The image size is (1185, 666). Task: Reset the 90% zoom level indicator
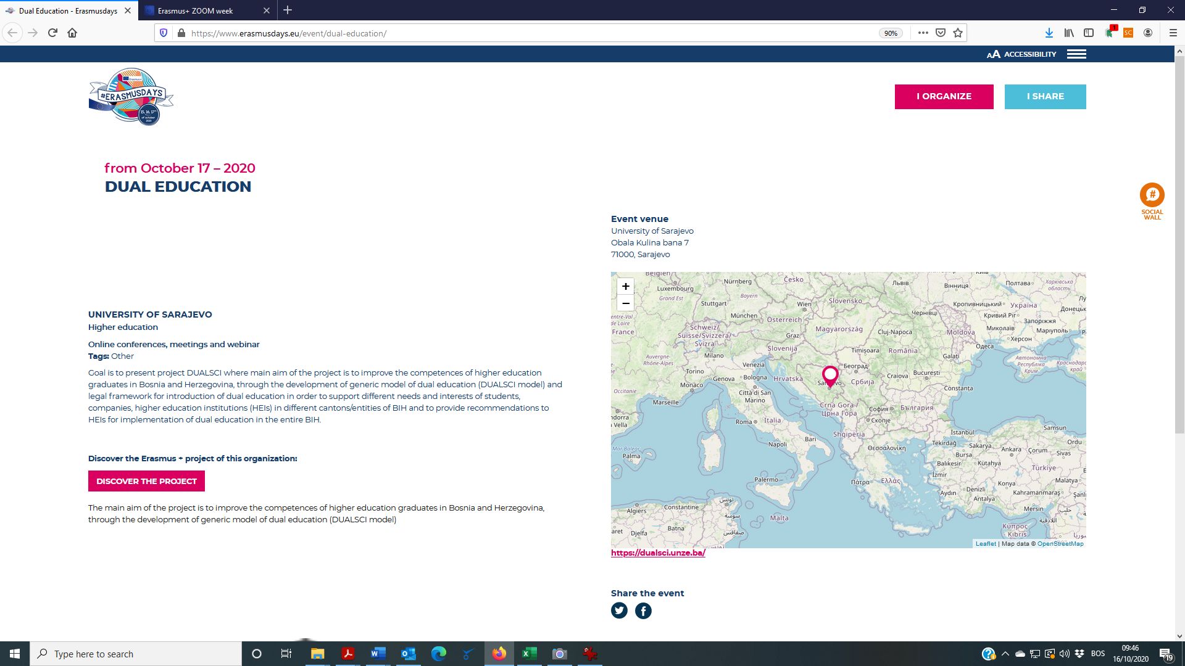click(891, 33)
